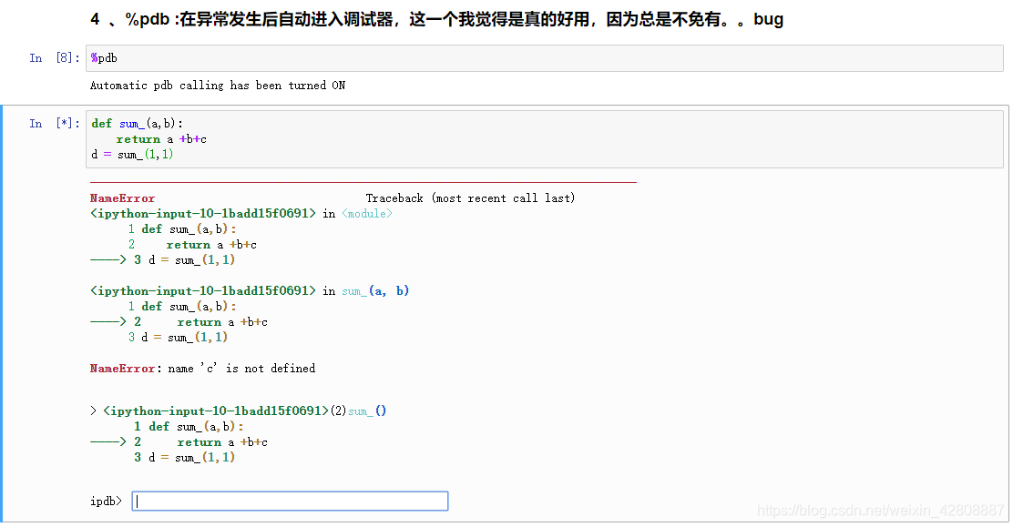1013x527 pixels.
Task: Click 'Traceback (most recent call last)' text
Action: [x=470, y=198]
